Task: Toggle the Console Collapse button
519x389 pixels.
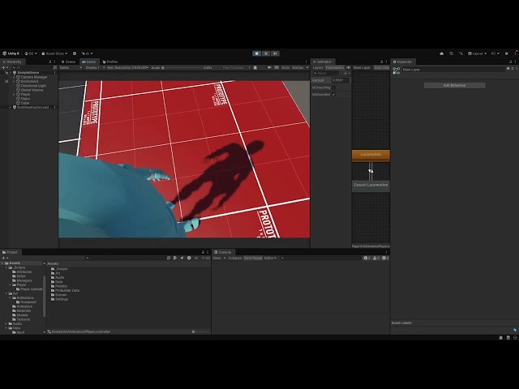Action: [x=234, y=258]
